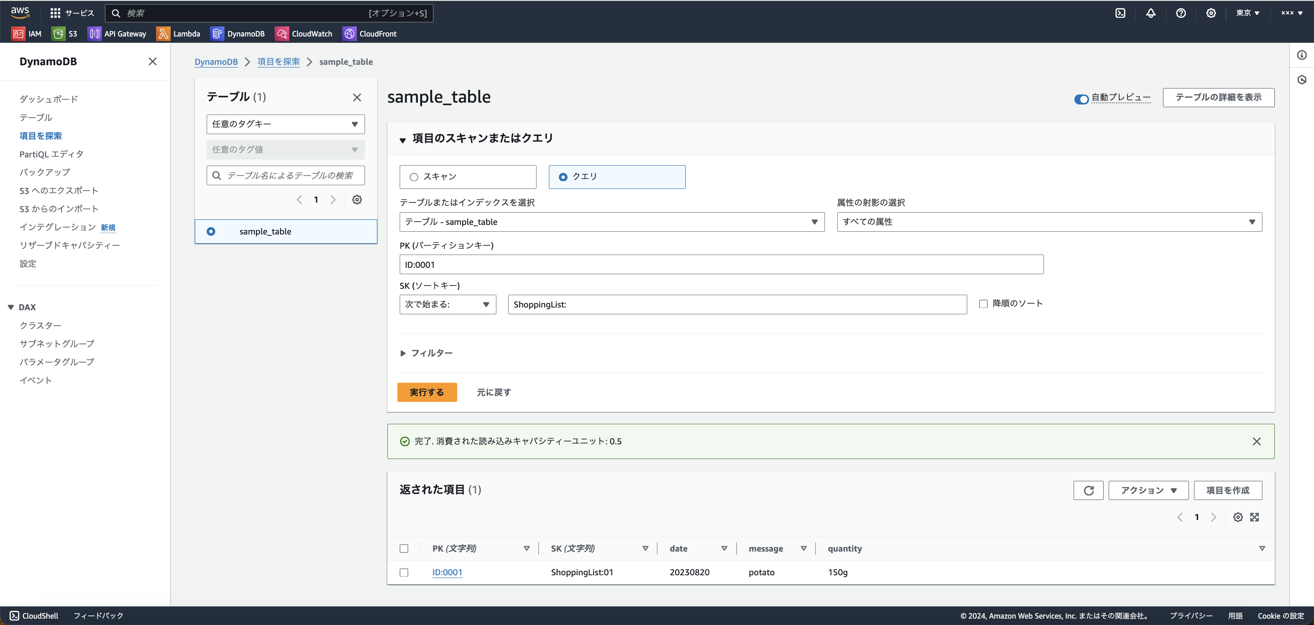This screenshot has height=625, width=1314.
Task: Launch the CloudShell icon in the top bar
Action: 1120,13
